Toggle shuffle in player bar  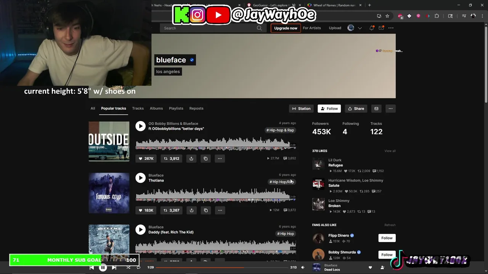click(128, 268)
